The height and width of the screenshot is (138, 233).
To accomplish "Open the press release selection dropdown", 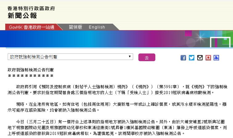I will pyautogui.click(x=70, y=57).
